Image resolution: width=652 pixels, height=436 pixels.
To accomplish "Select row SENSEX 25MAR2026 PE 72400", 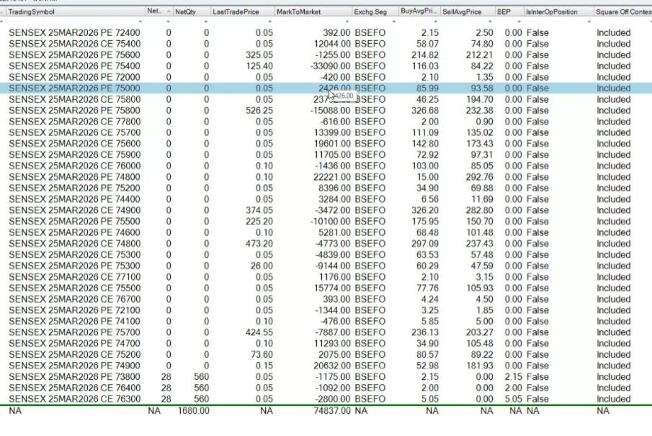I will tap(326, 33).
